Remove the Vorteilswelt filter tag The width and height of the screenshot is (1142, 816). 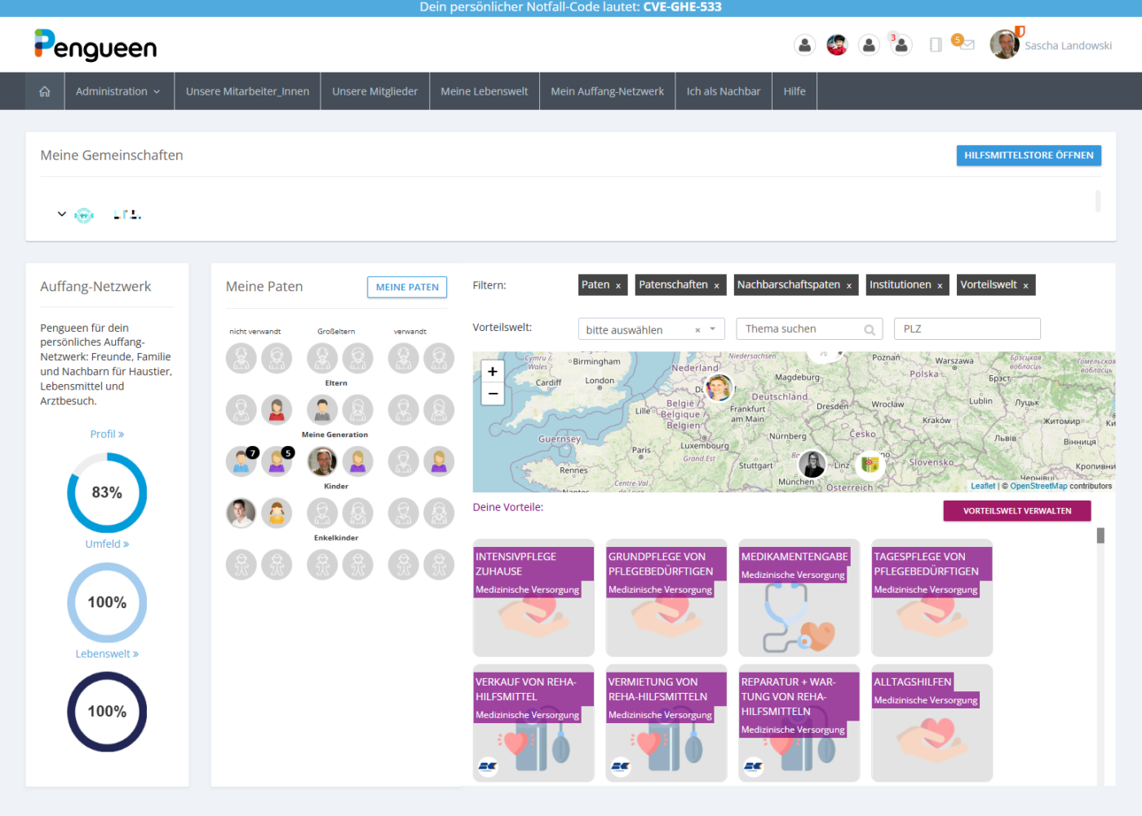pos(1025,285)
